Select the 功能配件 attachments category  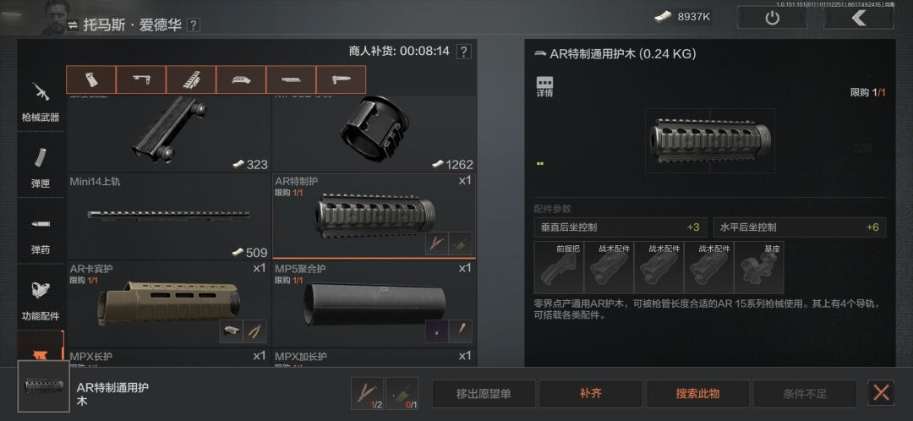tap(41, 298)
